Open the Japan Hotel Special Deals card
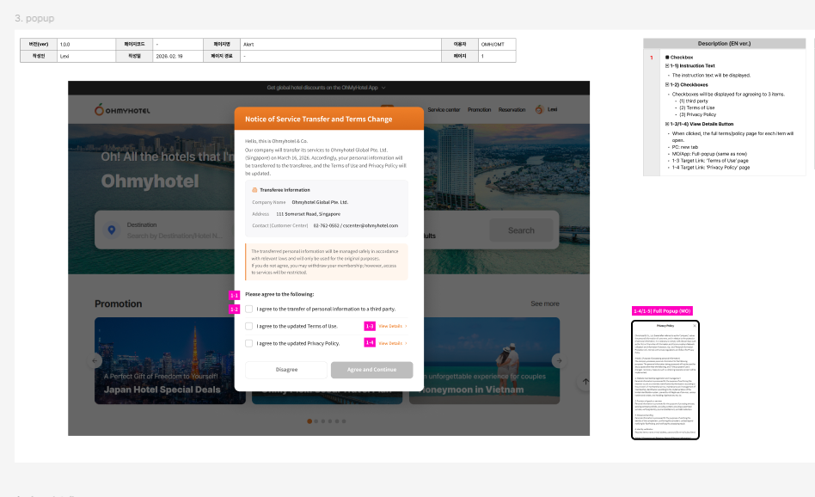The height and width of the screenshot is (497, 815). 170,361
